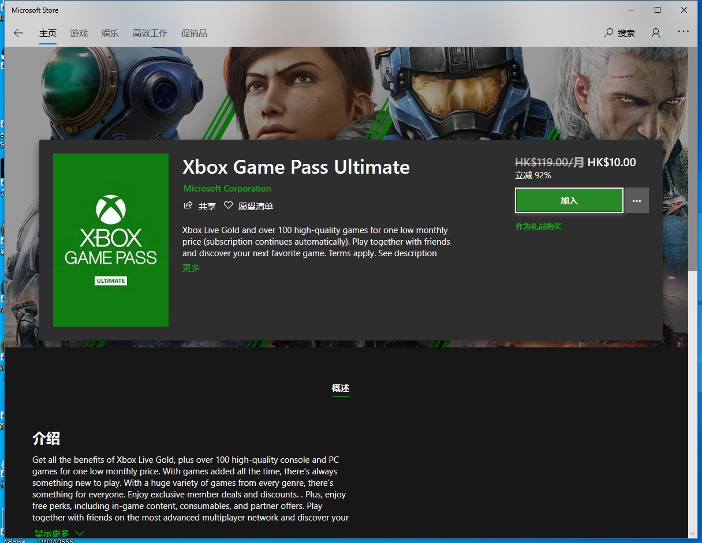Add to wishlist using the heart icon
702x543 pixels.
[228, 205]
